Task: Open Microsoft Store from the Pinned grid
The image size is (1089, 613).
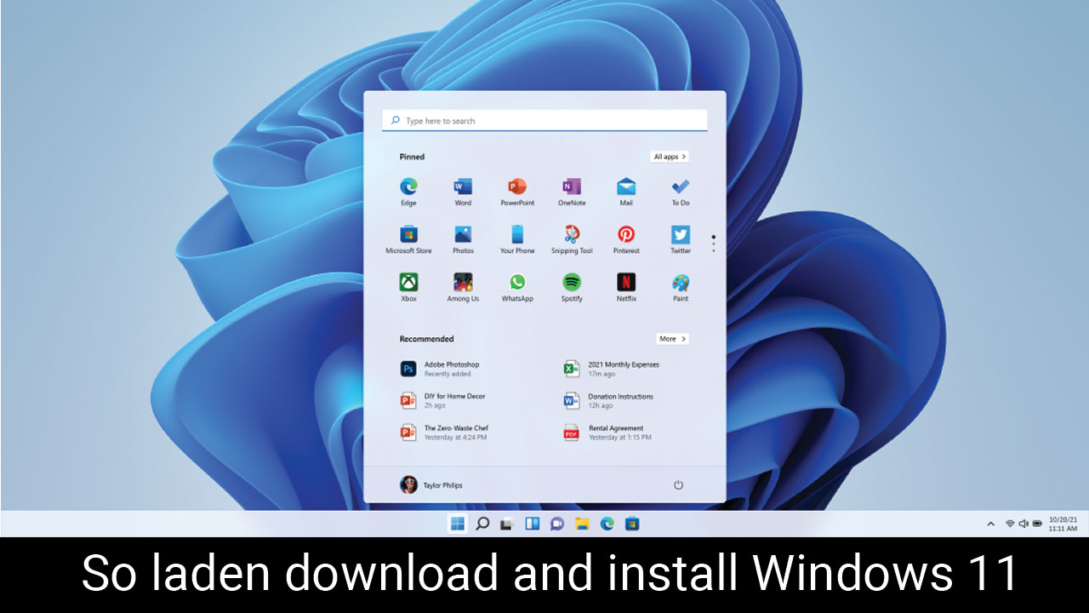Action: coord(408,239)
